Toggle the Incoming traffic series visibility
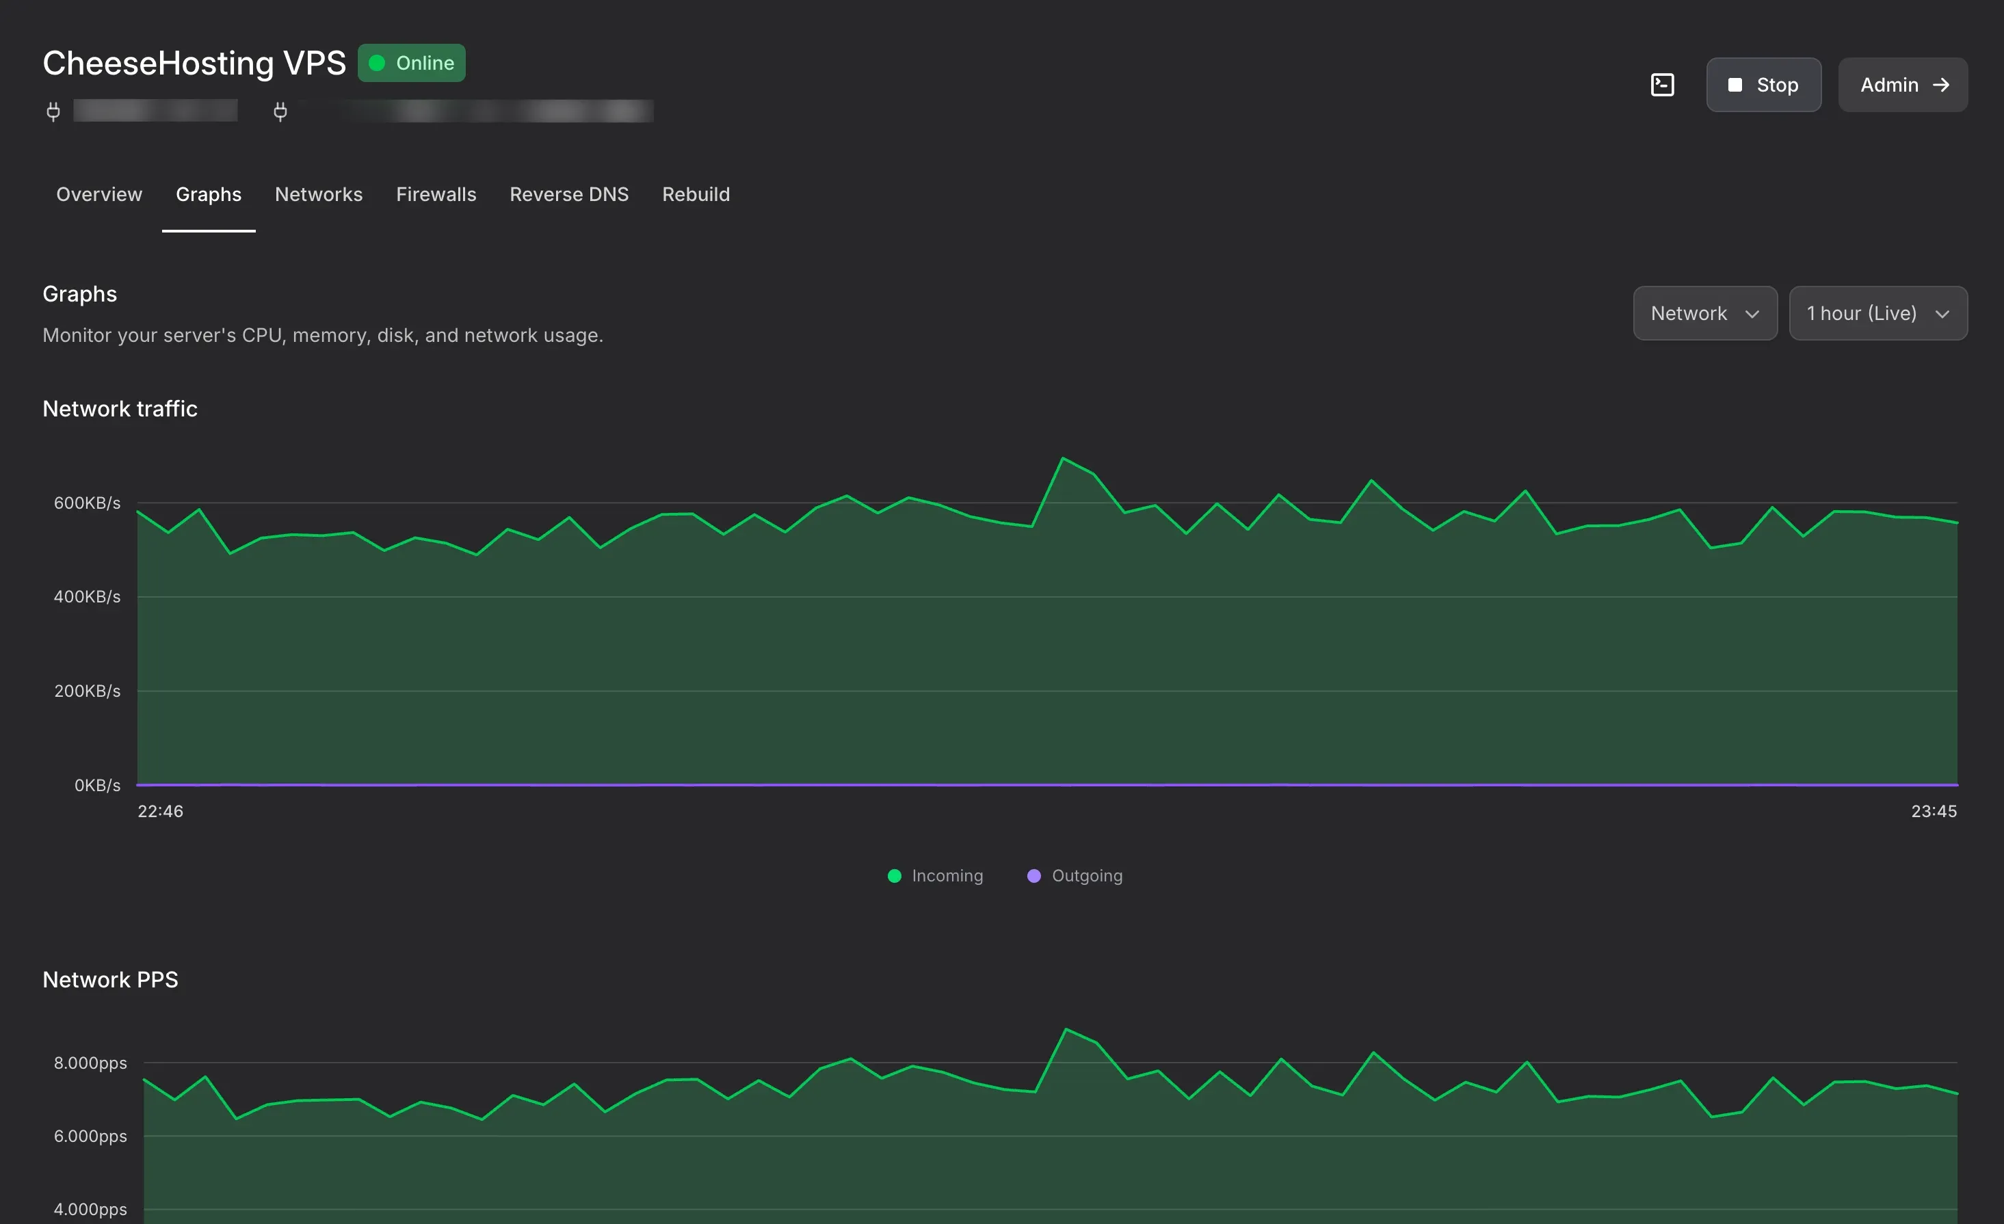This screenshot has height=1224, width=2004. (935, 876)
